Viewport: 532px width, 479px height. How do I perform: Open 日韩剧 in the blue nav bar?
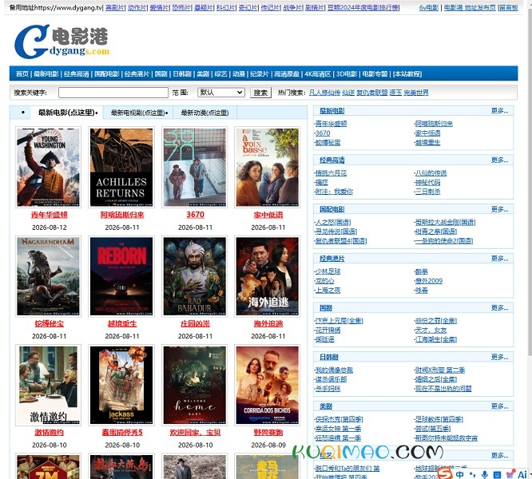(182, 74)
